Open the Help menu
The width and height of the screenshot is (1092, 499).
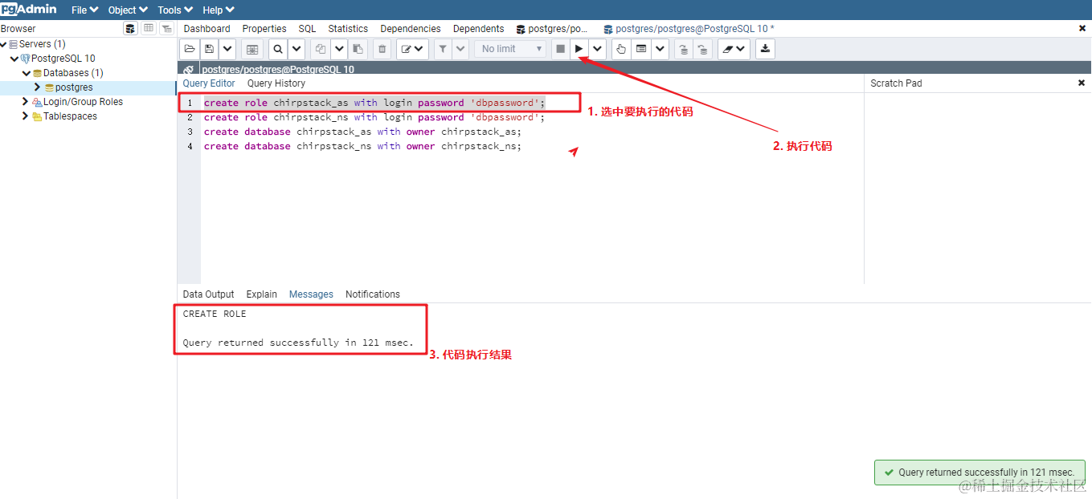218,10
